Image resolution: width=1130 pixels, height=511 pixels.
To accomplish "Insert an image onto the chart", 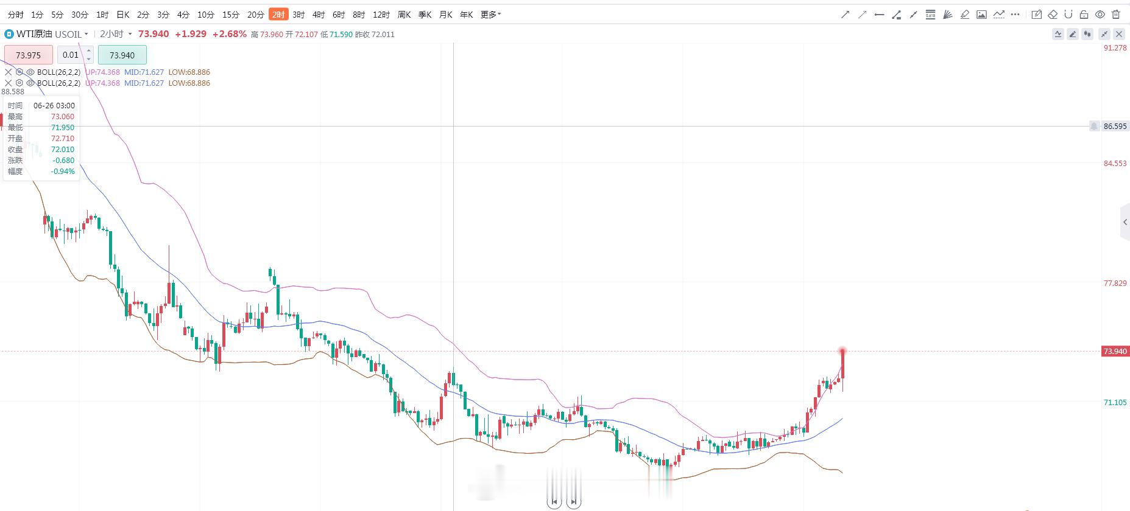I will coord(981,15).
